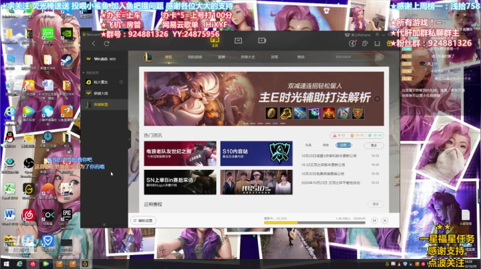The width and height of the screenshot is (481, 269).
Task: Click 更多 button beside the news tabs
Action: [x=373, y=146]
